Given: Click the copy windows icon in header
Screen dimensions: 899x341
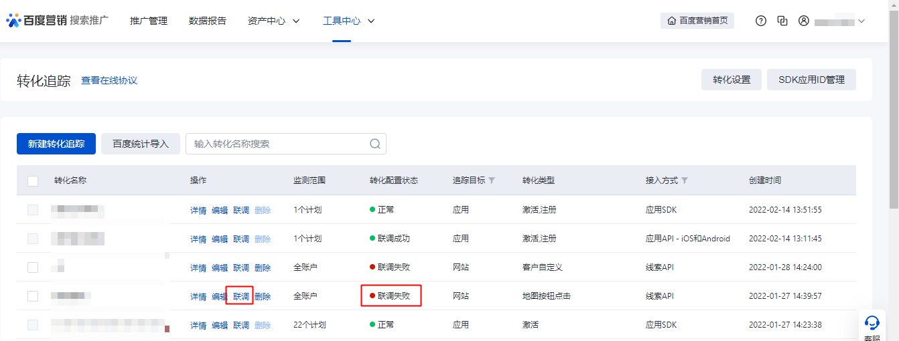Looking at the screenshot, I should (x=782, y=21).
